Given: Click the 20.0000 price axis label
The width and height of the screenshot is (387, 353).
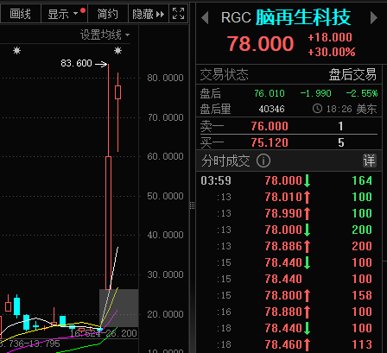Looking at the screenshot, I should (165, 314).
